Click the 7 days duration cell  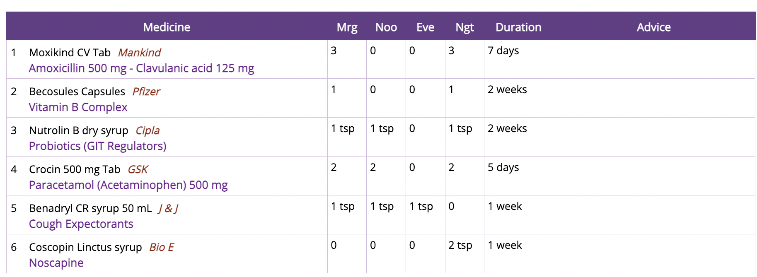(503, 51)
